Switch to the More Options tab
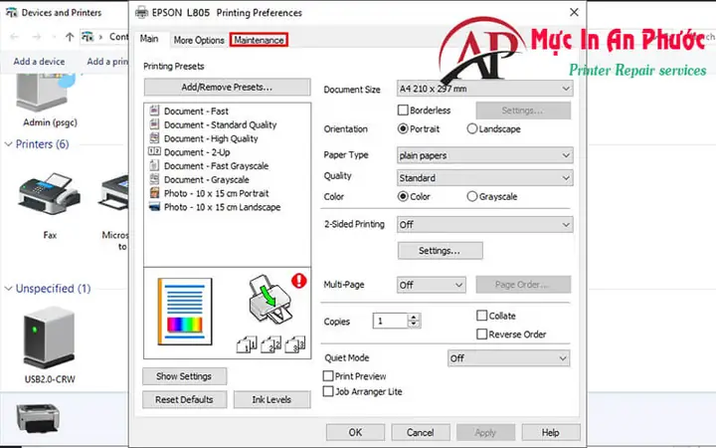Viewport: 716px width, 448px height. 199,40
